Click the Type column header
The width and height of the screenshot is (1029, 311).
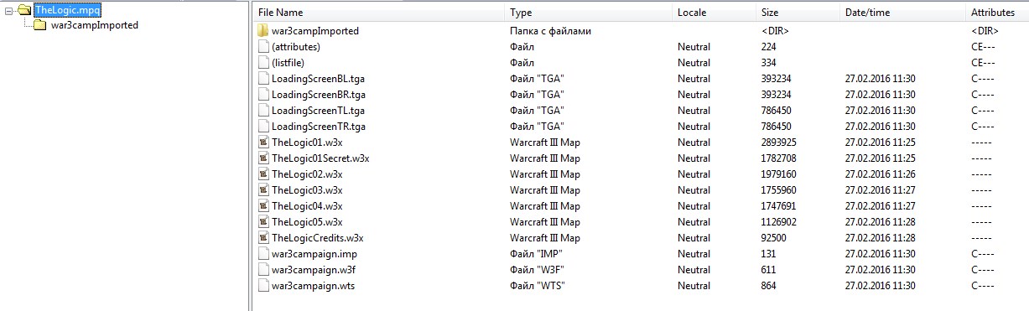(x=589, y=13)
